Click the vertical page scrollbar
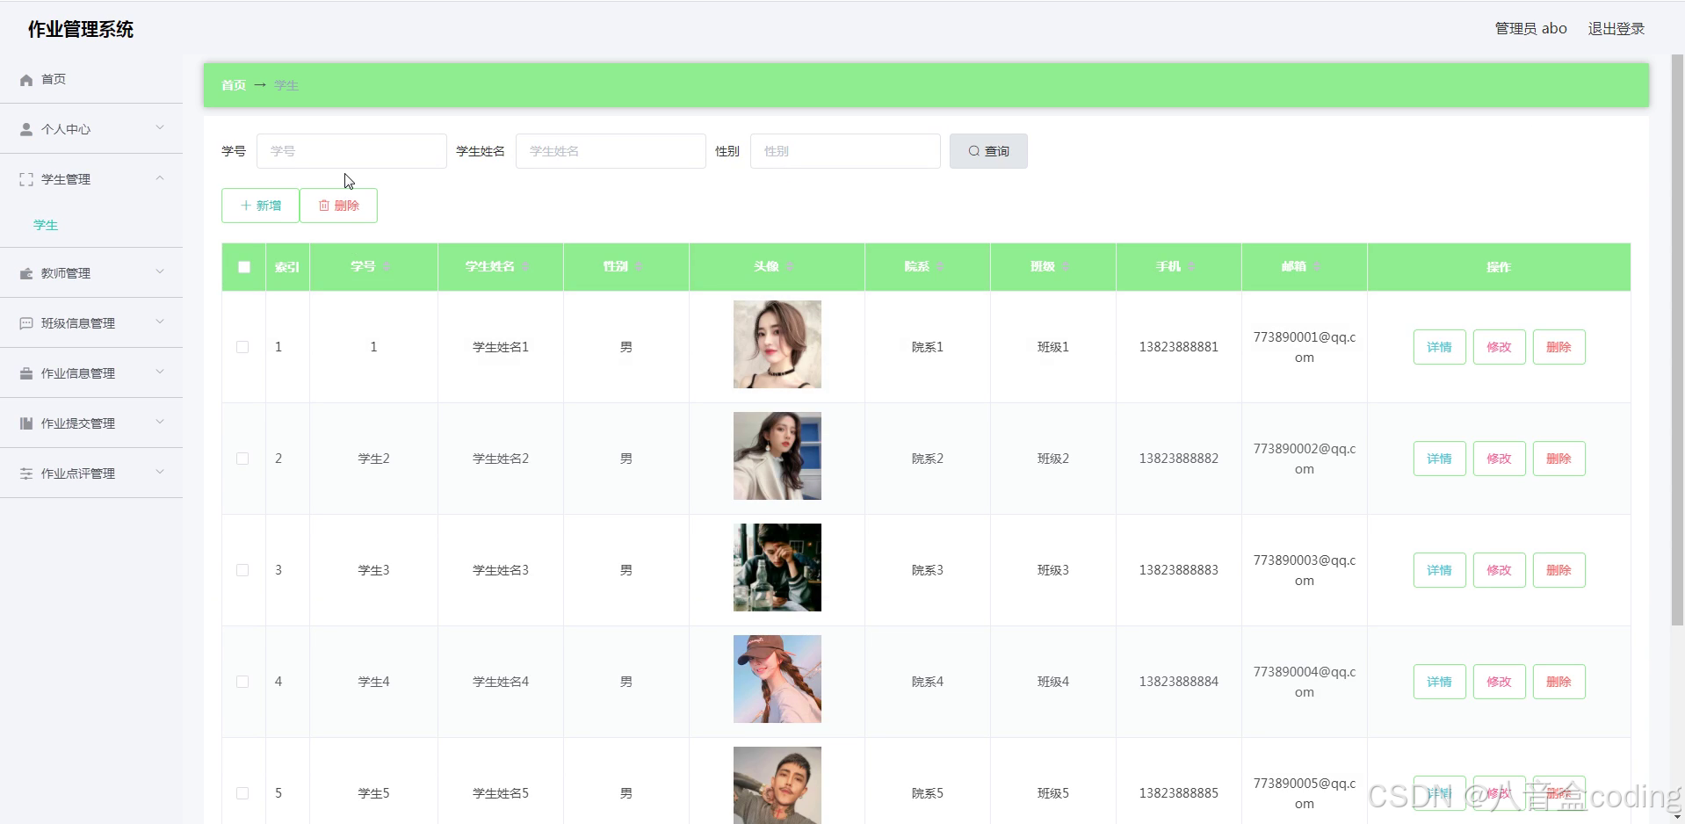Image resolution: width=1685 pixels, height=824 pixels. tap(1677, 340)
